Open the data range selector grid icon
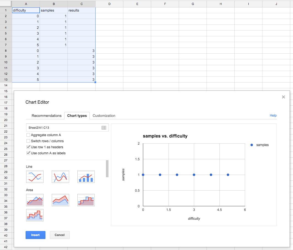293x250 pixels. click(x=104, y=128)
